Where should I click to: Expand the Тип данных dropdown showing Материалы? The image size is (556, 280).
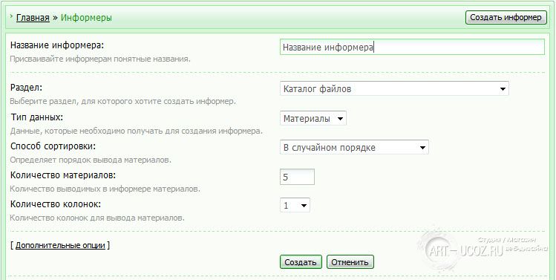313,119
